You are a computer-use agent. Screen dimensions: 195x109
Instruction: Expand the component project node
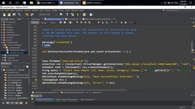pos(2,22)
